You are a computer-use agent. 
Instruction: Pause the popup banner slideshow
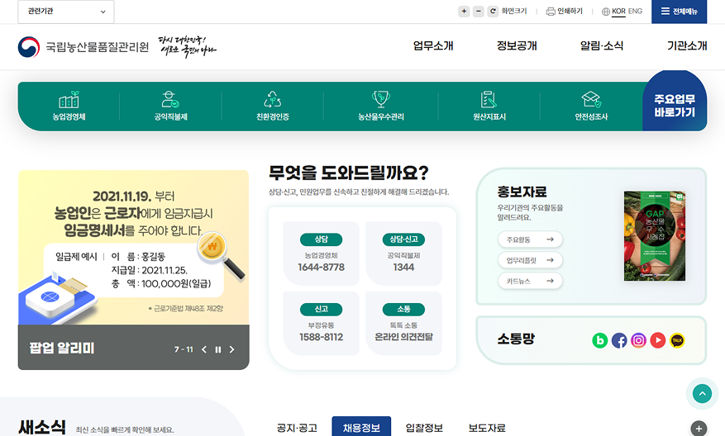point(218,349)
